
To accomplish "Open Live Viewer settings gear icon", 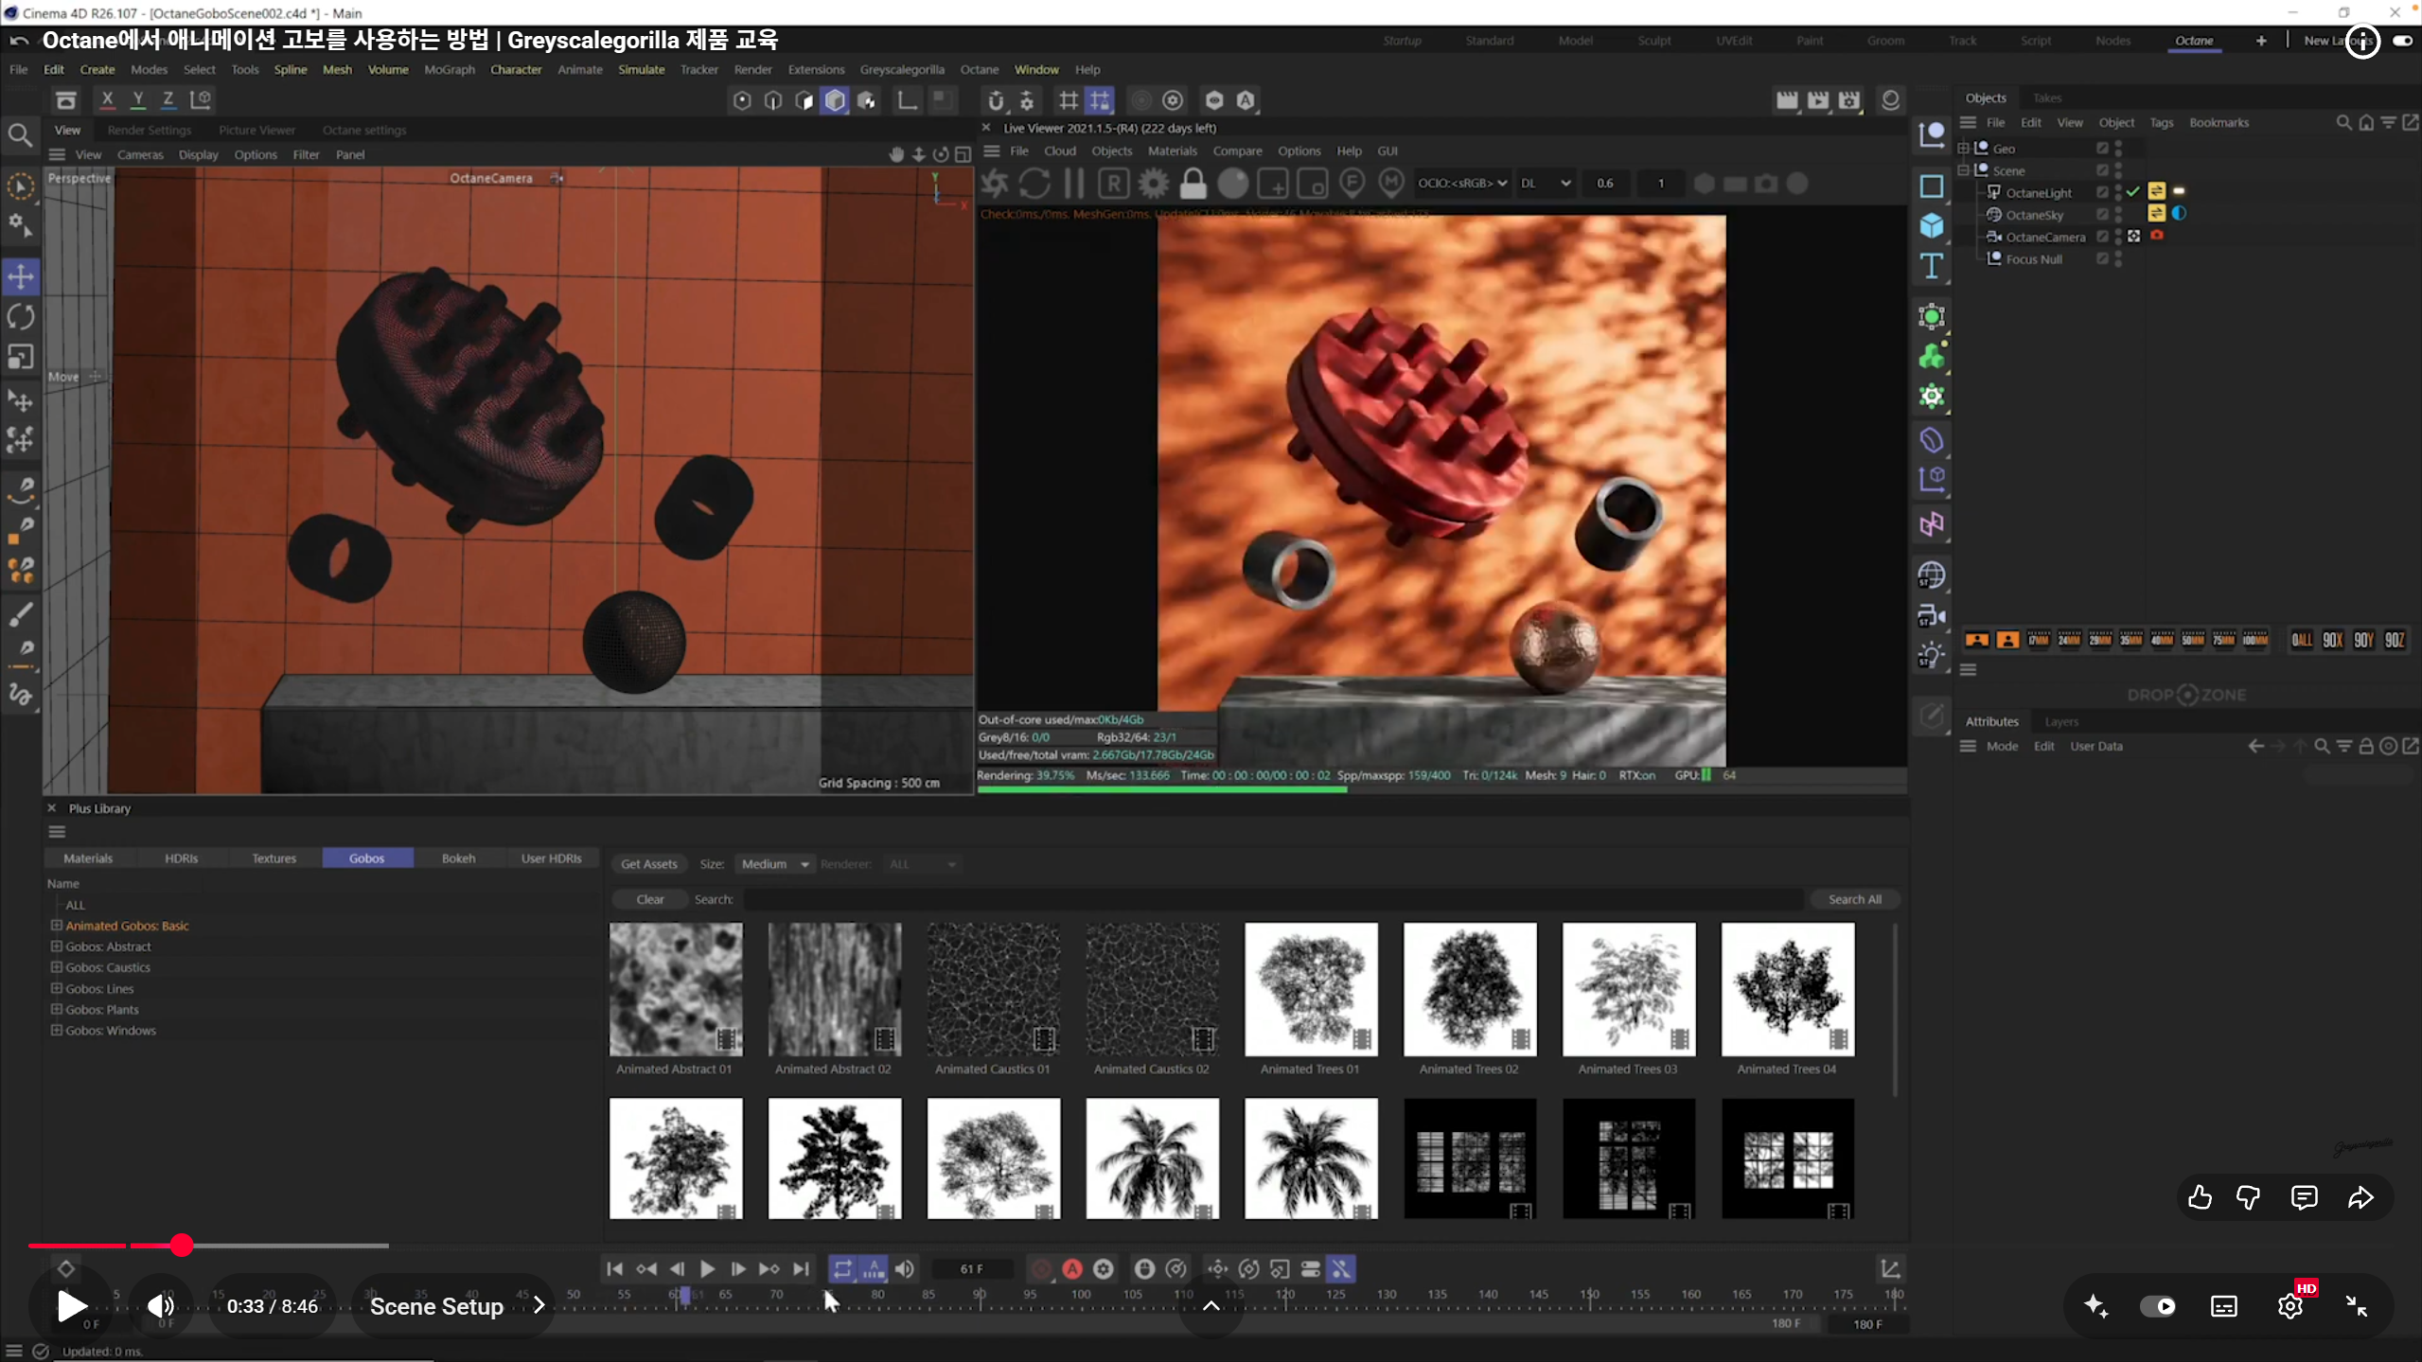I will tap(1153, 184).
